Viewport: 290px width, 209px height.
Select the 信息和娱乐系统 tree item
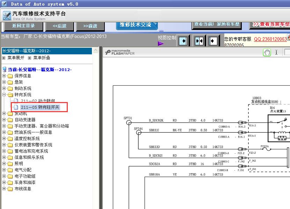(29, 157)
